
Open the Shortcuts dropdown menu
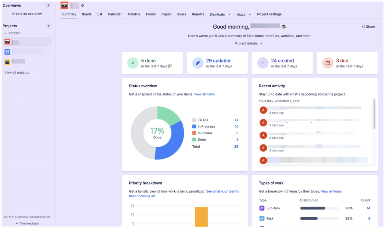(x=220, y=14)
